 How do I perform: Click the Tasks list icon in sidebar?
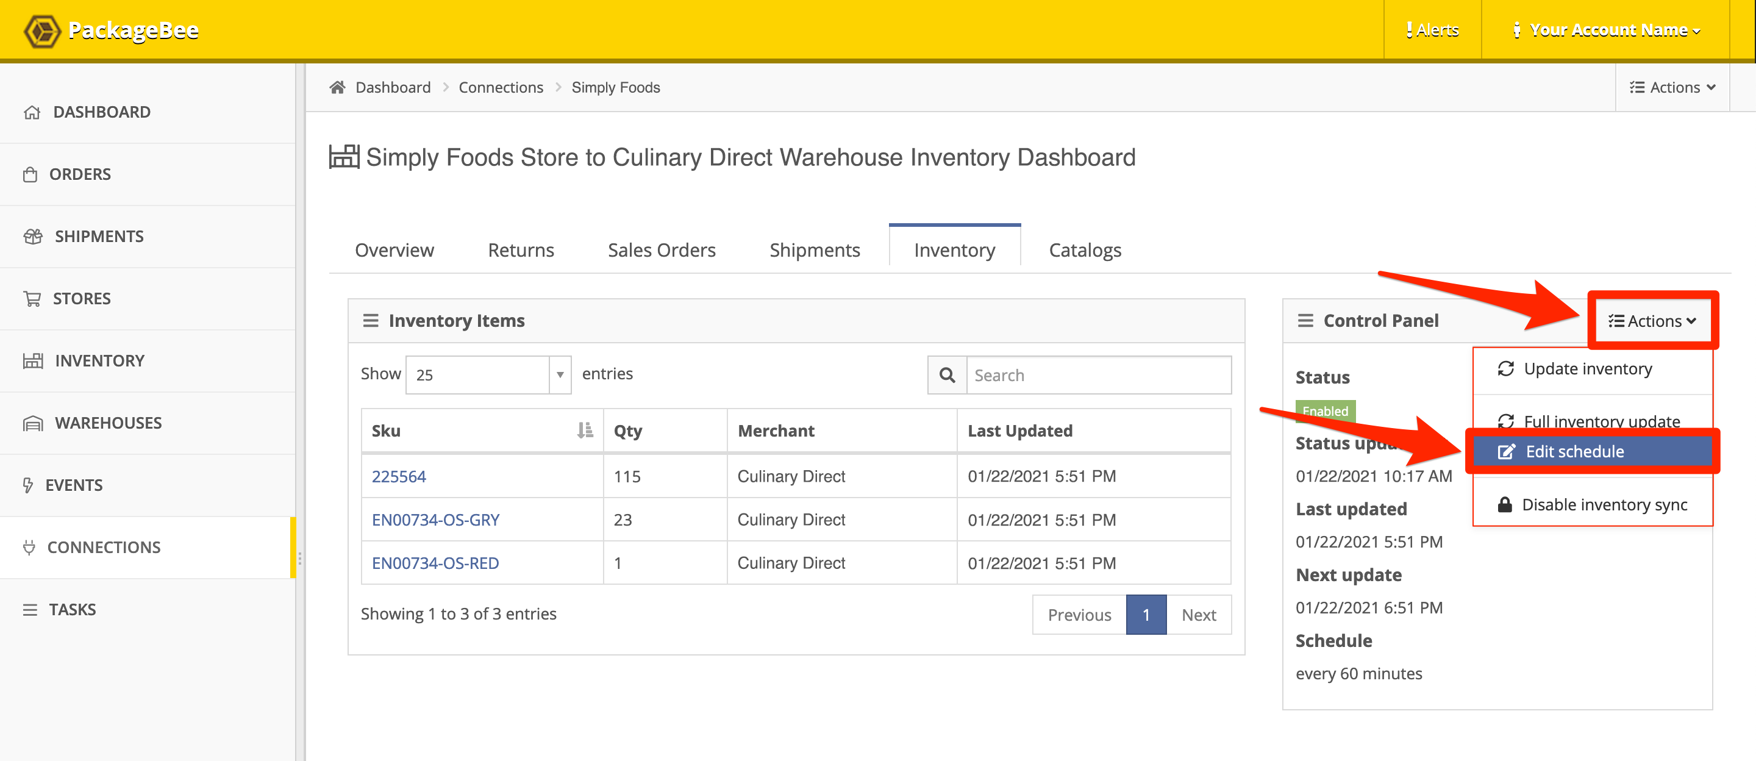[x=30, y=610]
